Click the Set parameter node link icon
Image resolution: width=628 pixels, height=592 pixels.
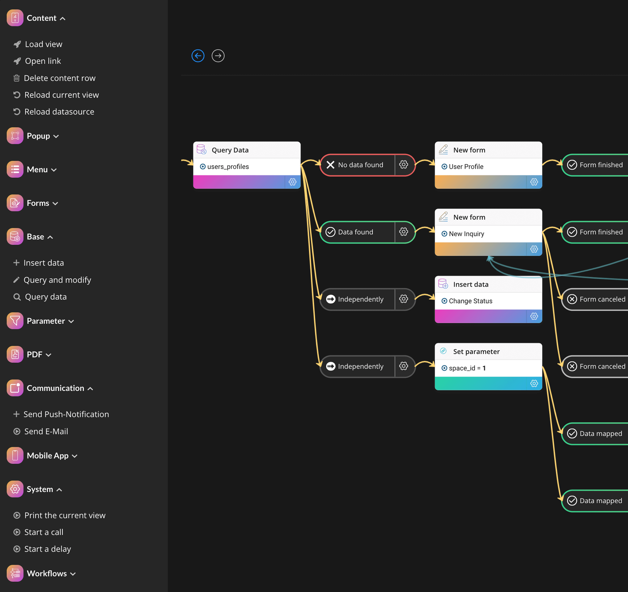[443, 351]
